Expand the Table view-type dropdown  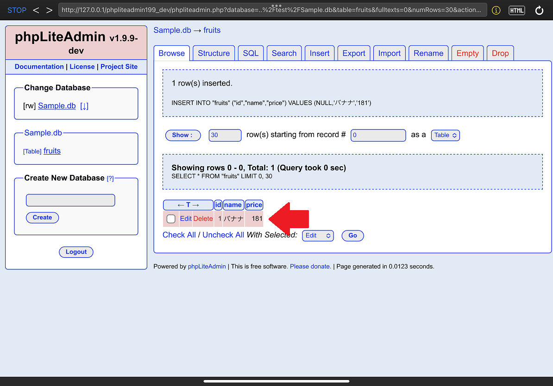(x=446, y=135)
